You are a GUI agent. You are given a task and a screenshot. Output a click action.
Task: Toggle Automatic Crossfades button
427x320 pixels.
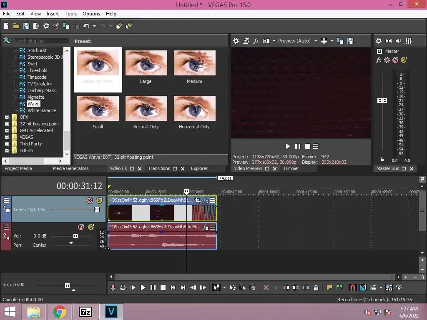pyautogui.click(x=363, y=287)
